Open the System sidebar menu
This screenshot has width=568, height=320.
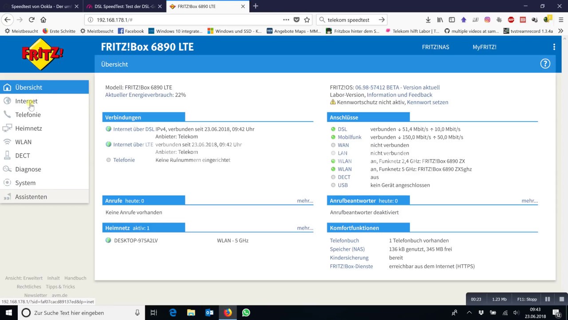click(x=25, y=183)
